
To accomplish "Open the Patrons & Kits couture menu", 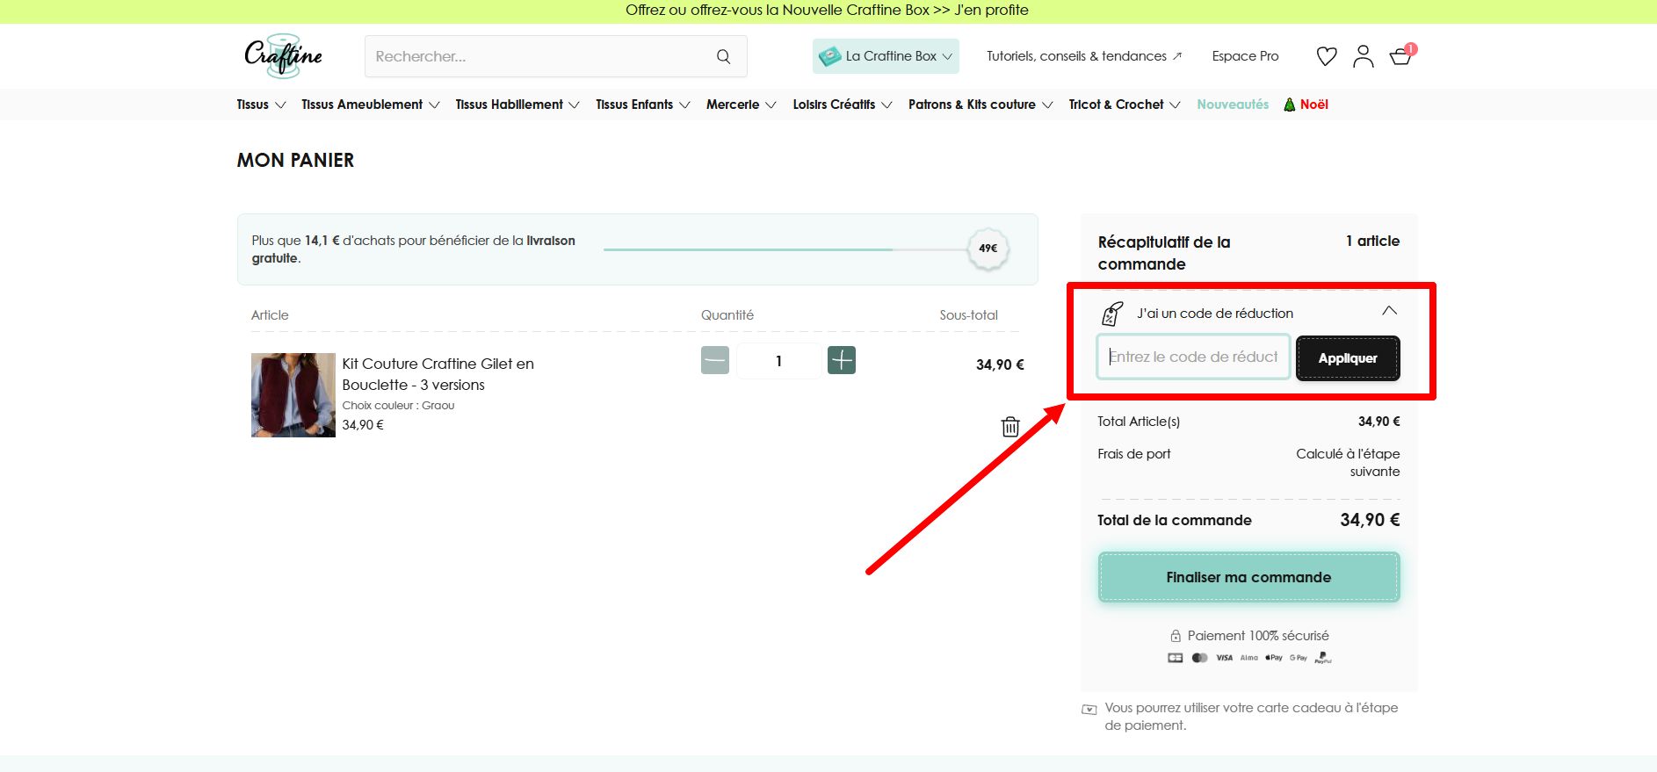I will [x=980, y=105].
